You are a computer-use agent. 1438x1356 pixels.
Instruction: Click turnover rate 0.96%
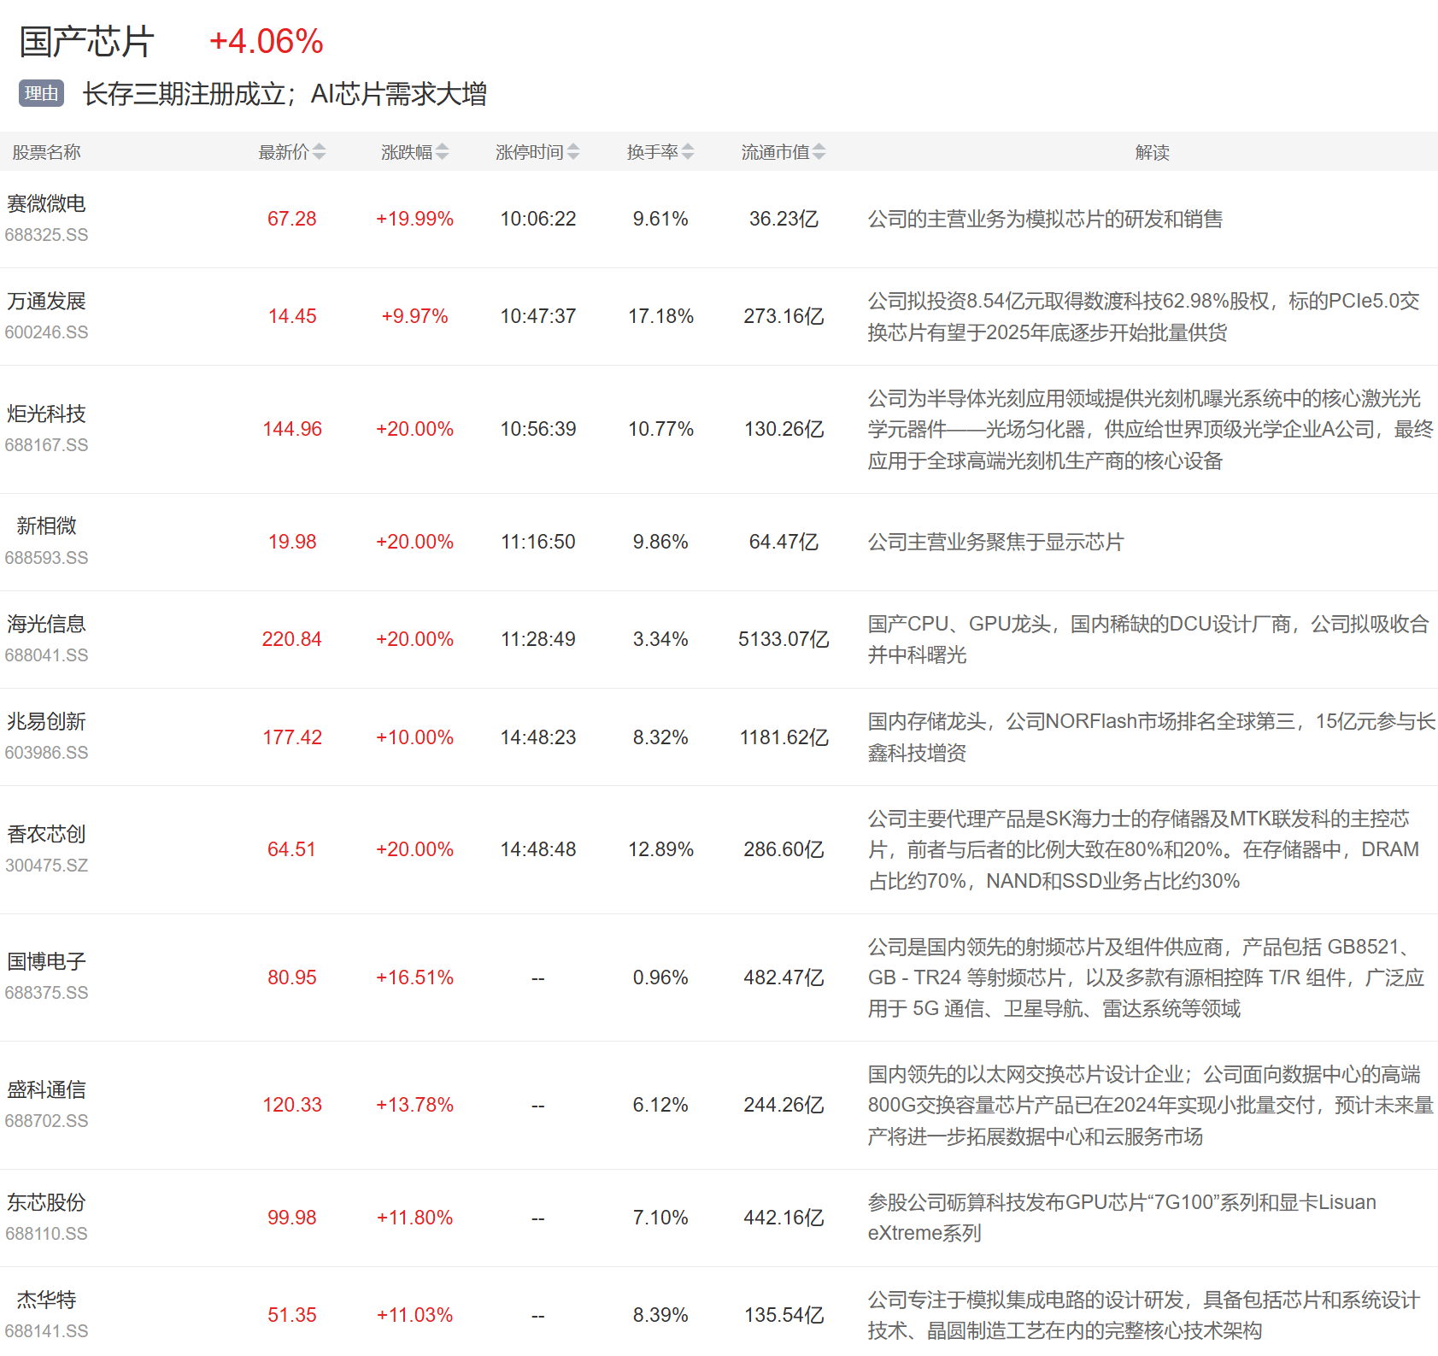click(x=660, y=977)
